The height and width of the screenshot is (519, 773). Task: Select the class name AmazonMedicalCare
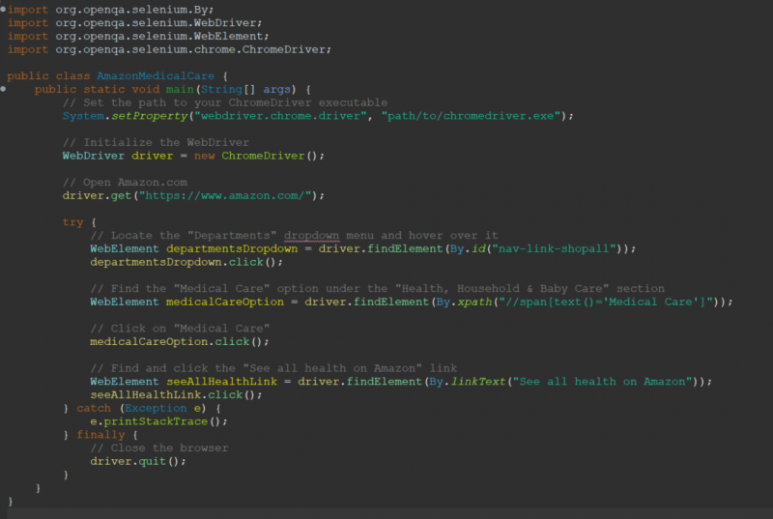[x=156, y=76]
